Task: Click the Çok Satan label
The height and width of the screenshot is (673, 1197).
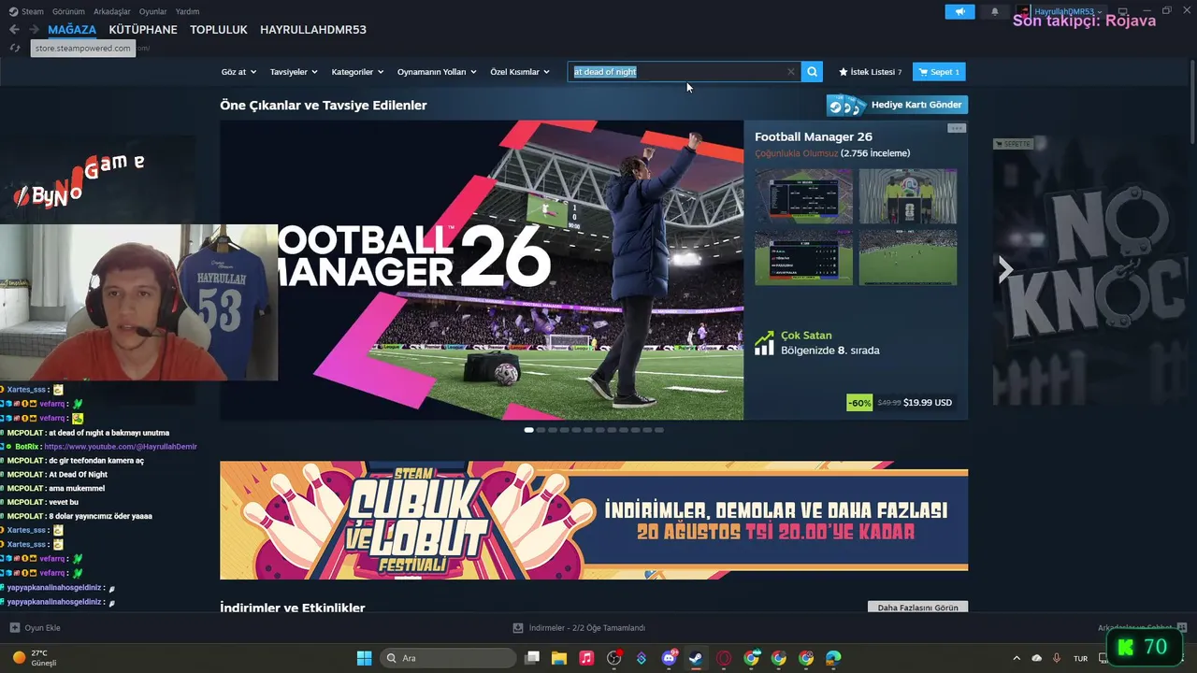Action: pos(806,336)
